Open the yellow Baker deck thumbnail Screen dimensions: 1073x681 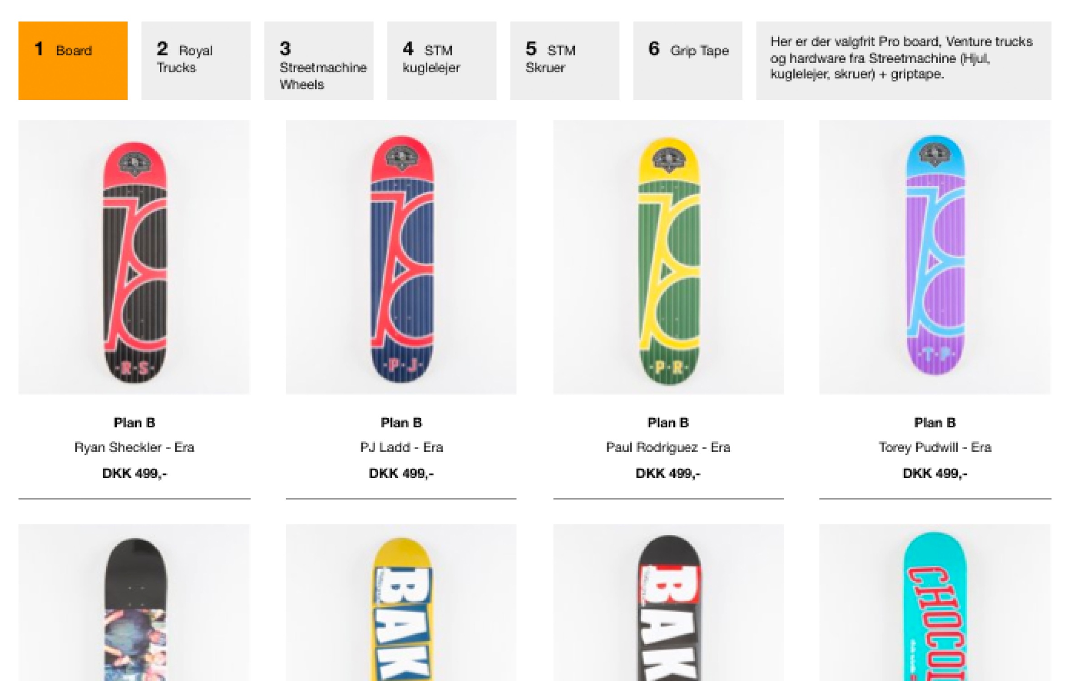[x=401, y=603]
